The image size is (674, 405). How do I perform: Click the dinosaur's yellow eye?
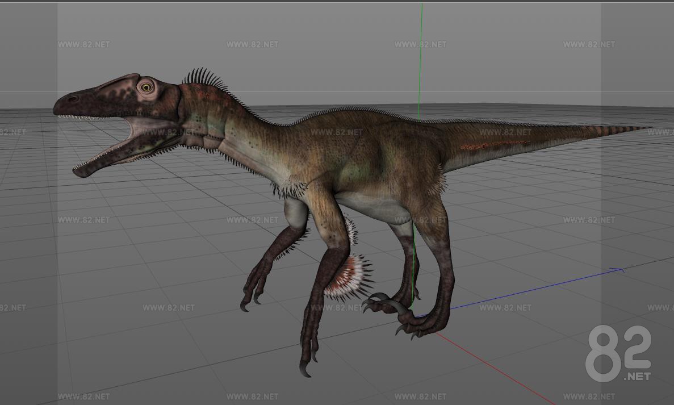coord(146,87)
